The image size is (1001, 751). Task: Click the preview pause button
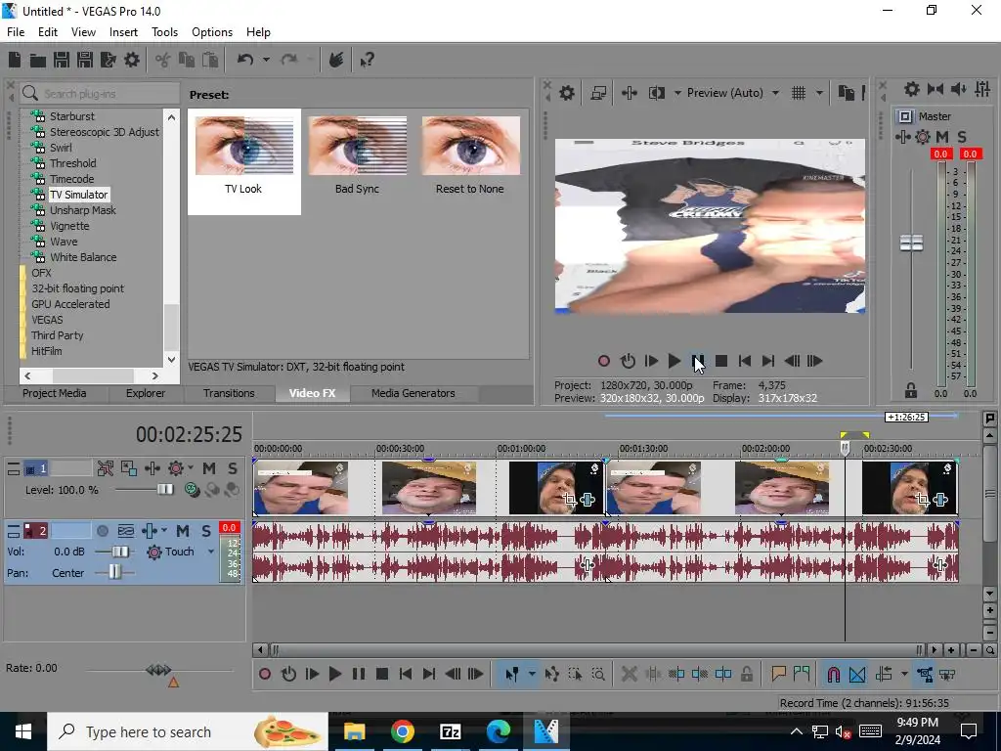(x=698, y=361)
